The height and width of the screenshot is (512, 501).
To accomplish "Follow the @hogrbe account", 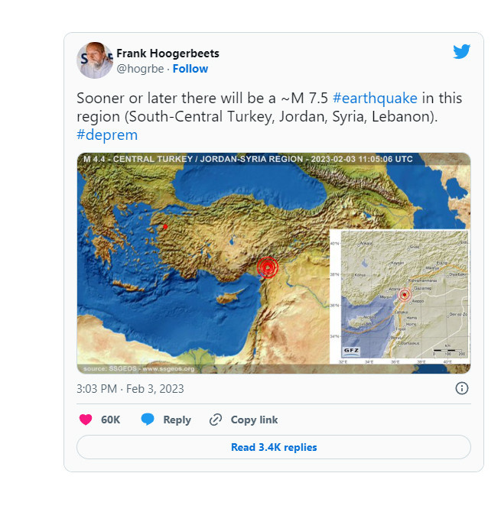I will 190,69.
